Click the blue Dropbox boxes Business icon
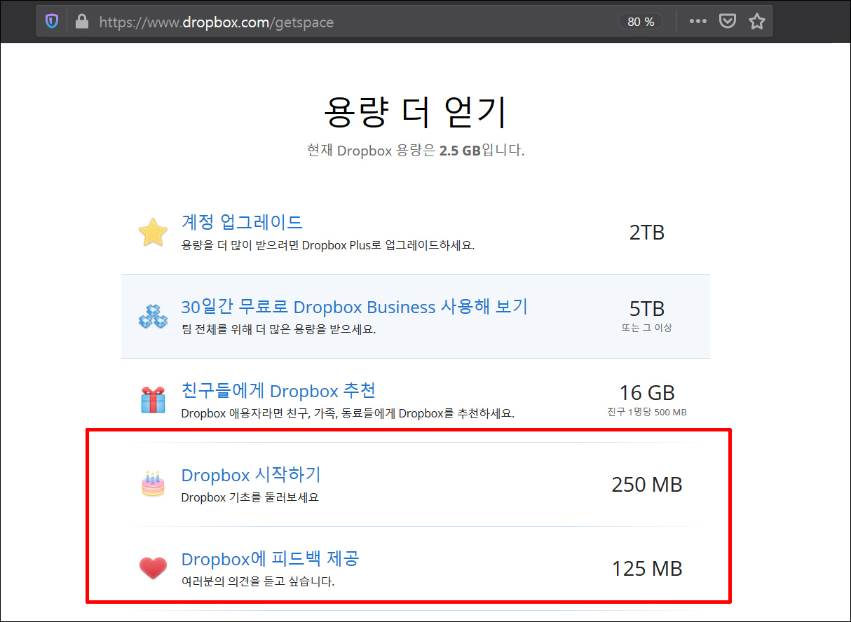851x622 pixels. tap(153, 316)
